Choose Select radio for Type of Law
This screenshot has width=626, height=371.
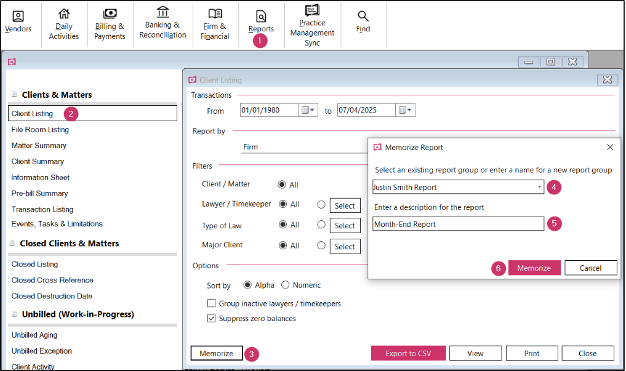pos(321,225)
